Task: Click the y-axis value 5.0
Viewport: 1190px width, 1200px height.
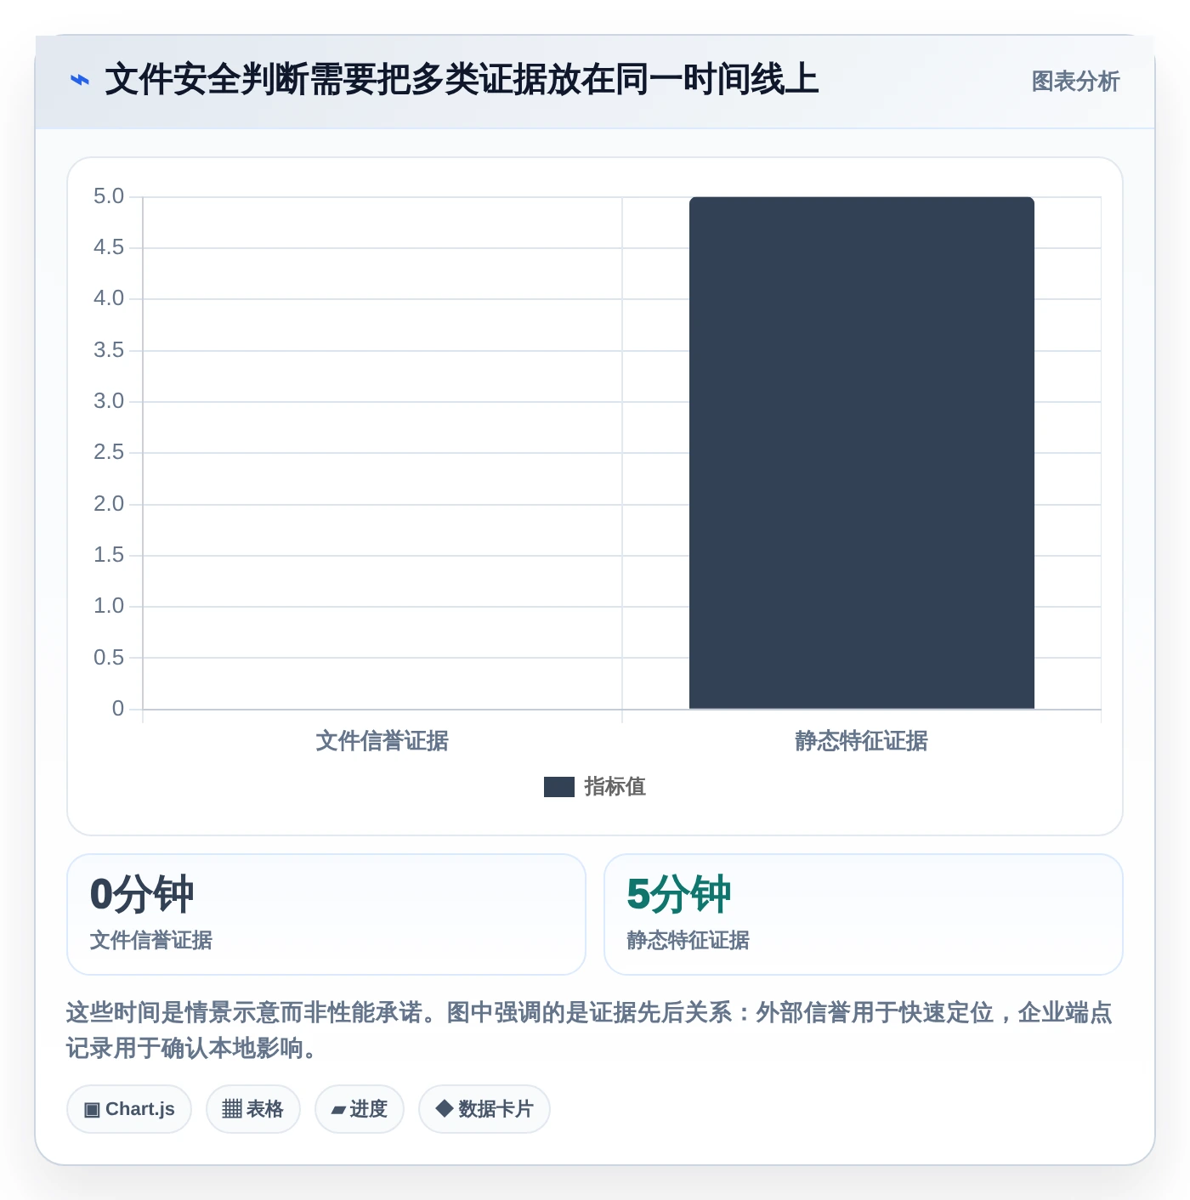Action: point(109,196)
